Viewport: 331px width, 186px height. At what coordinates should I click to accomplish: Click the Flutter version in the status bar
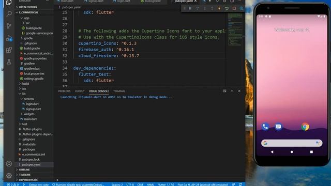click(165, 184)
